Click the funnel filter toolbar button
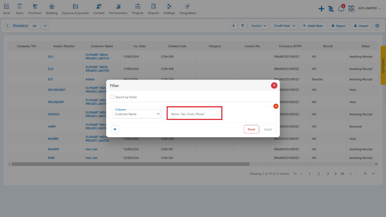 tap(243, 26)
